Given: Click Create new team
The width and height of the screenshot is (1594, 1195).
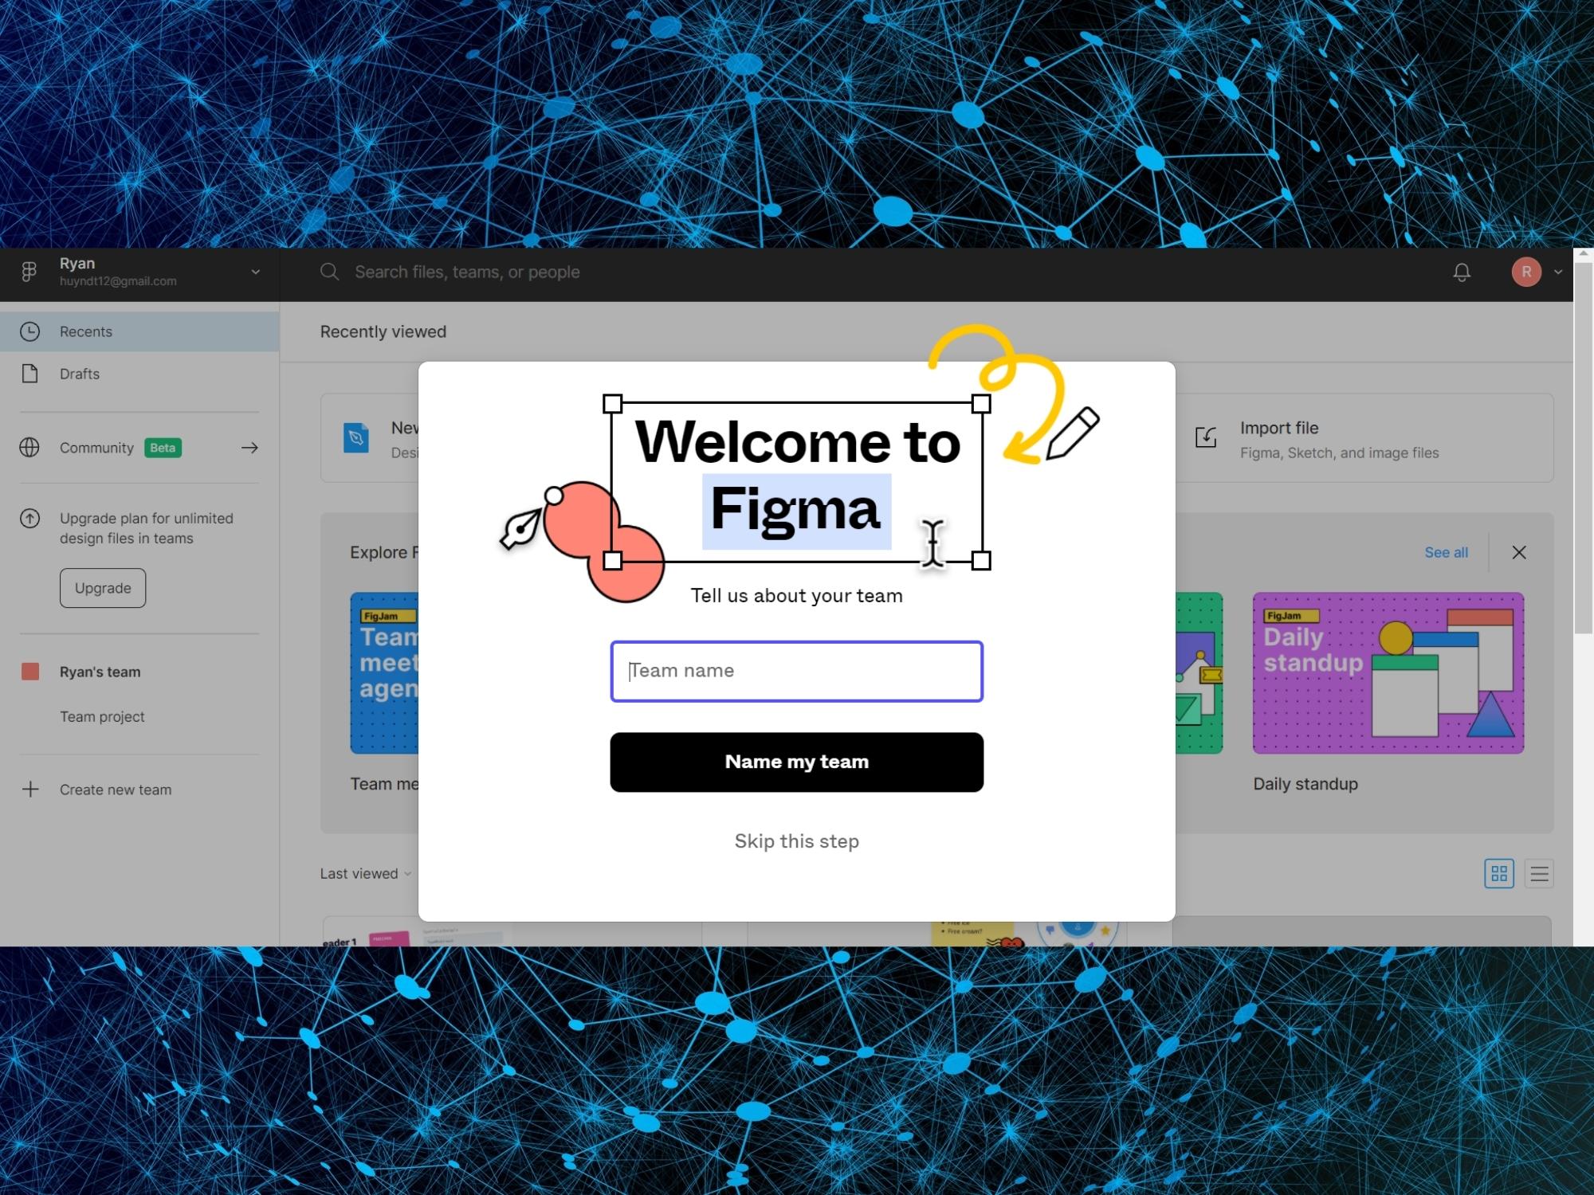Looking at the screenshot, I should [116, 789].
